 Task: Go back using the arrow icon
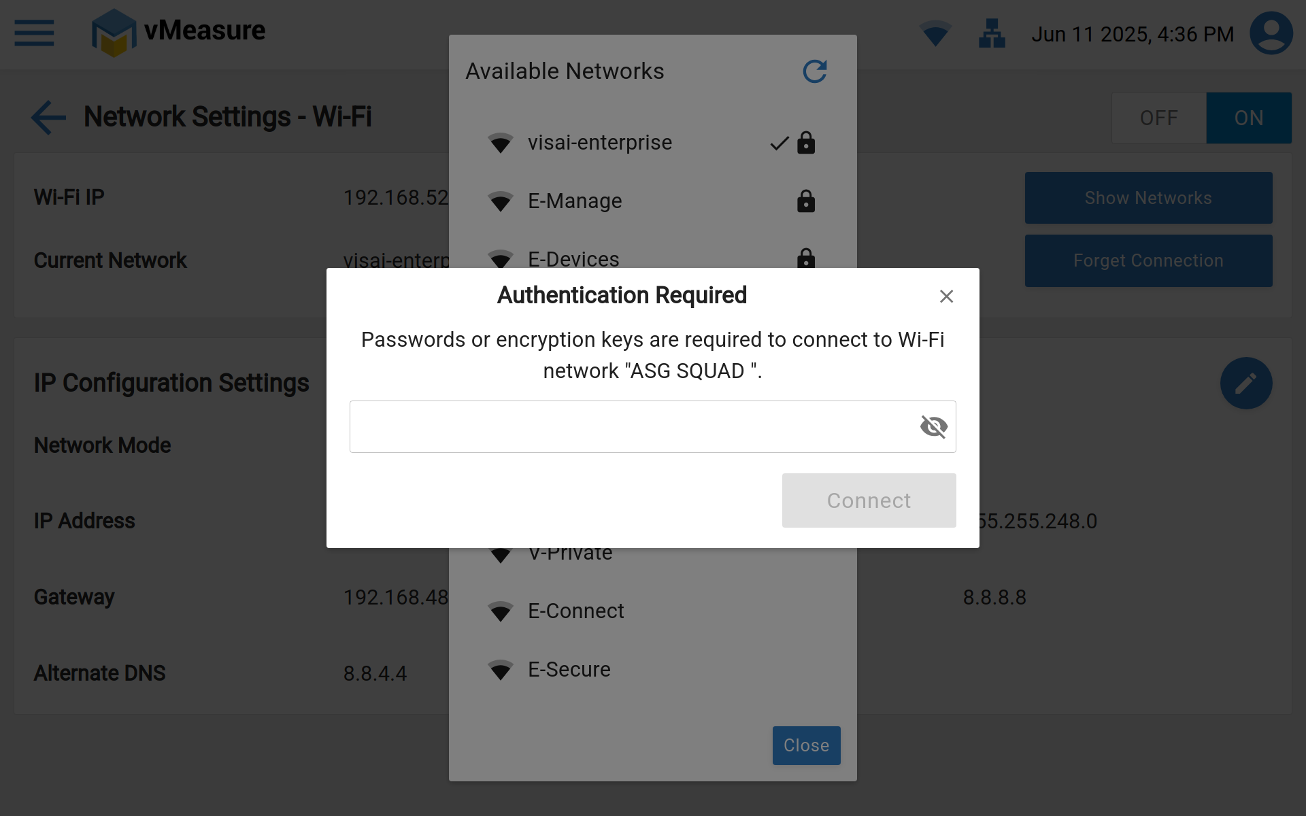[49, 117]
